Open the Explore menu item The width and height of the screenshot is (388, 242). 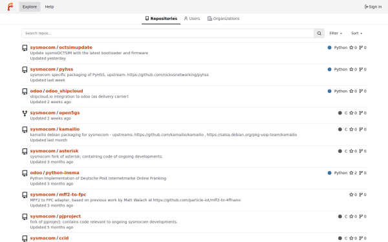tap(30, 6)
